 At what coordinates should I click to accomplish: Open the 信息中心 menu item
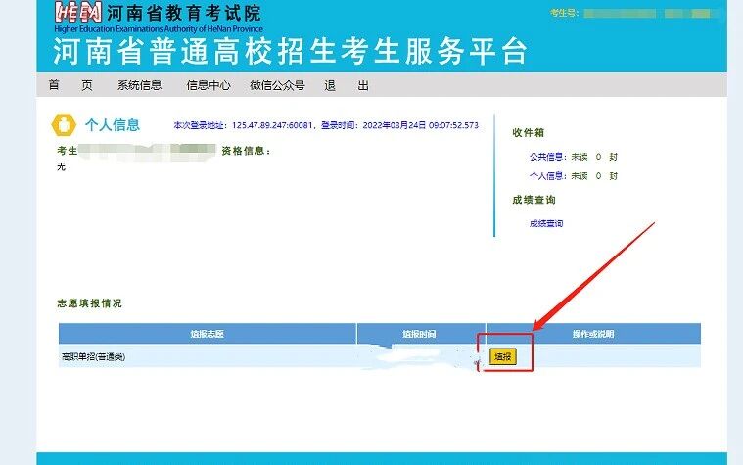pyautogui.click(x=209, y=85)
